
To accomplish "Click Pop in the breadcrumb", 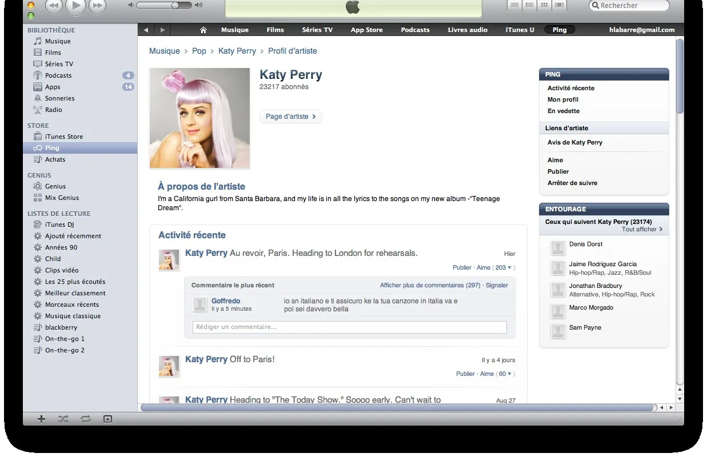I will pyautogui.click(x=199, y=51).
